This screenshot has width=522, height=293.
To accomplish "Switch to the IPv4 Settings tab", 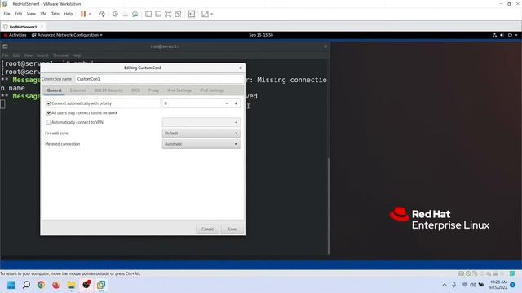I will point(179,90).
